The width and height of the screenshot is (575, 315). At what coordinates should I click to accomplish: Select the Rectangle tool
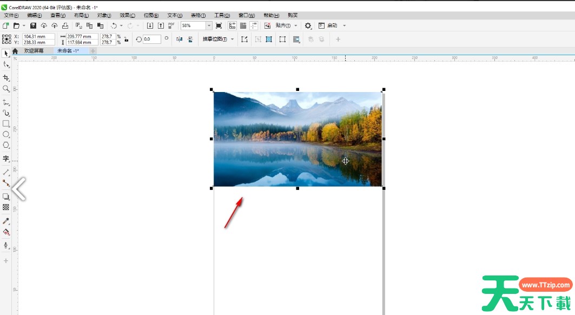tap(6, 123)
